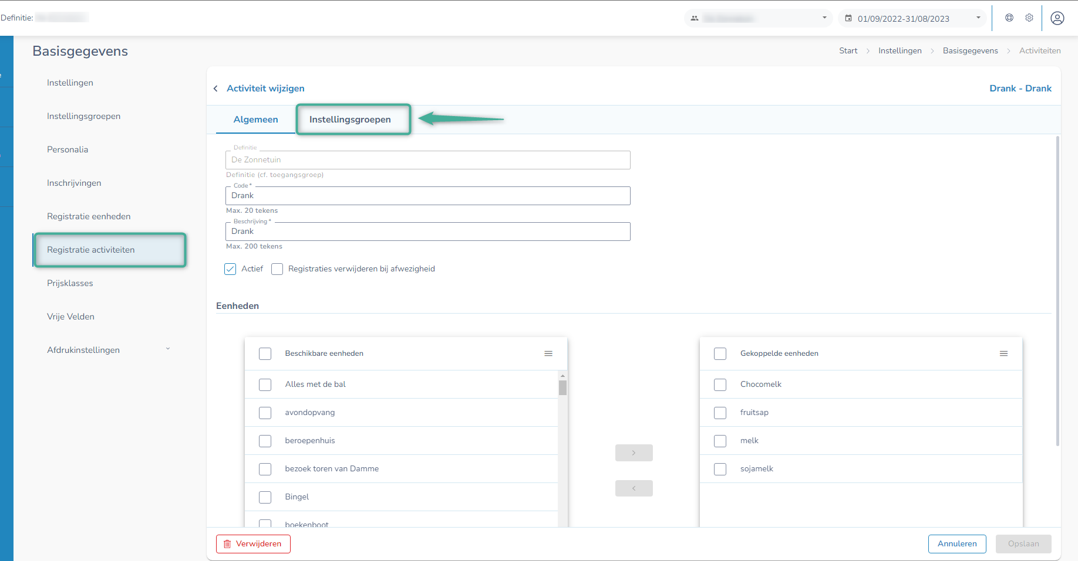The height and width of the screenshot is (561, 1078).
Task: Open Registratie activiteiten in sidebar
Action: point(91,250)
